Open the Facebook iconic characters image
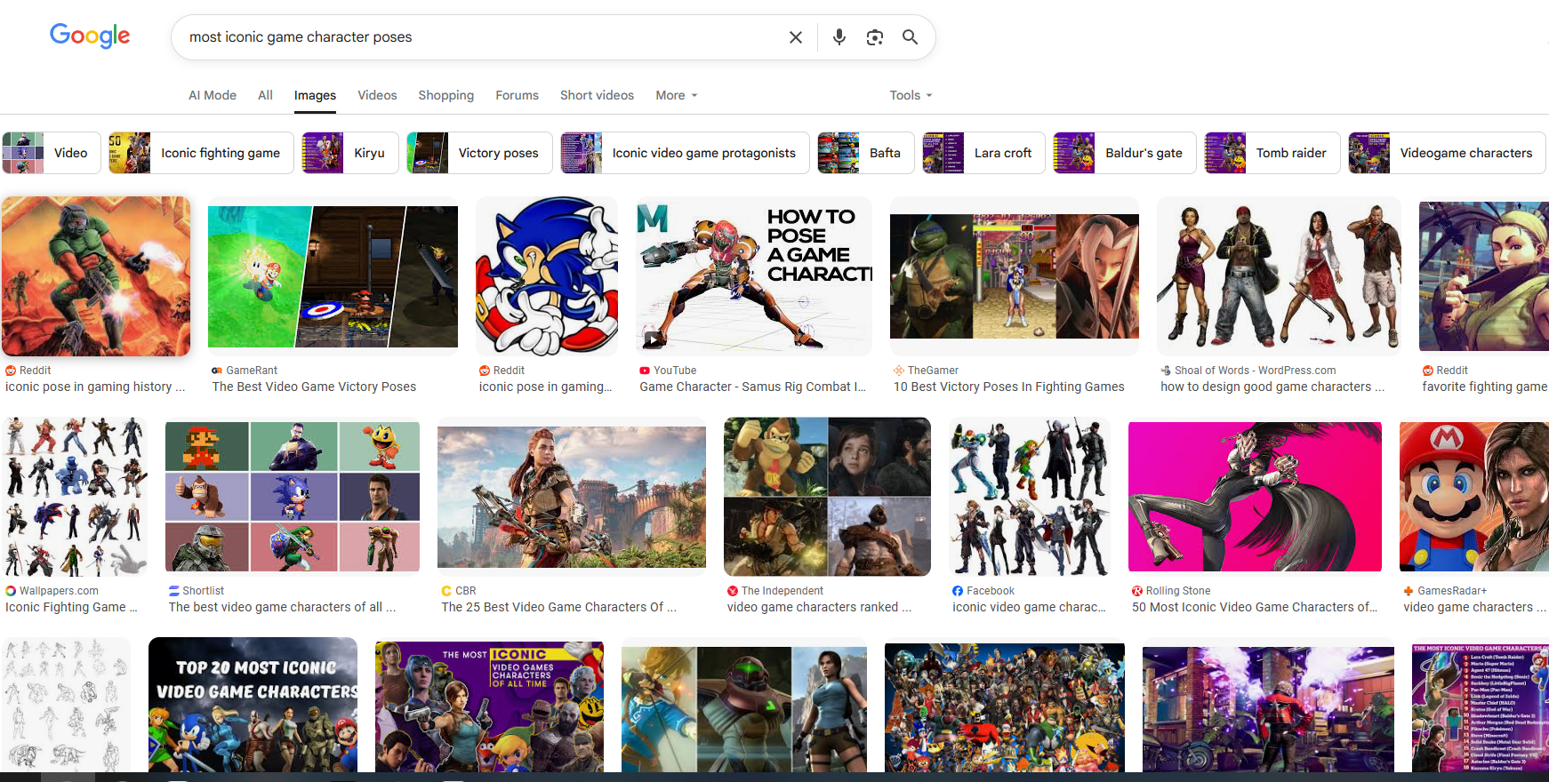Viewport: 1549px width, 782px height. (1030, 497)
